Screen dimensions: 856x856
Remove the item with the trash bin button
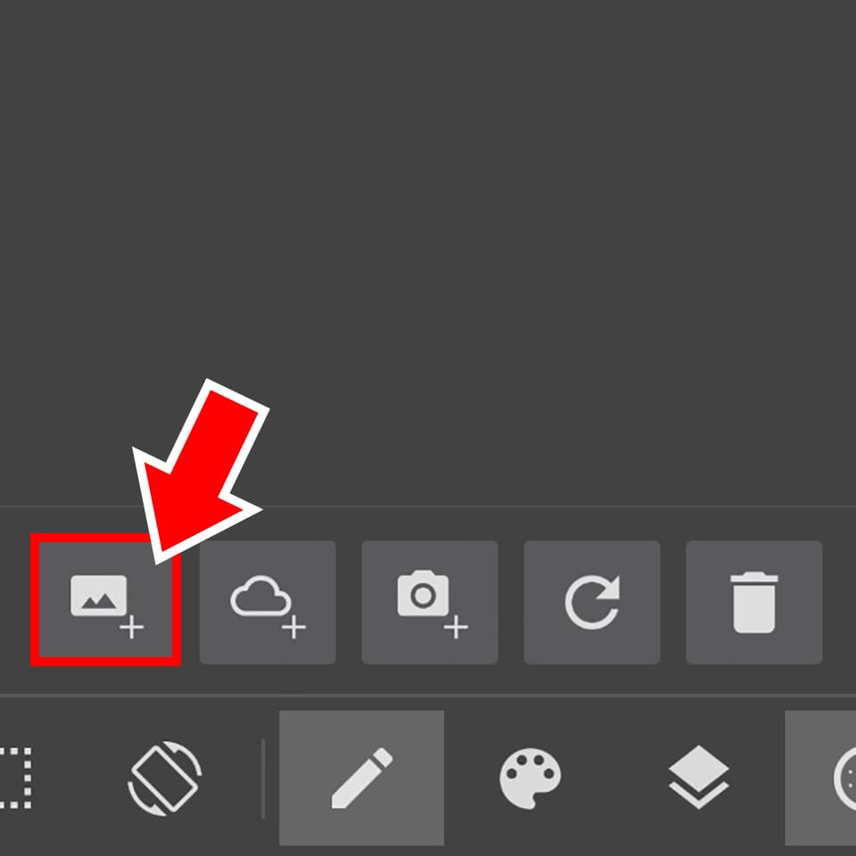754,602
